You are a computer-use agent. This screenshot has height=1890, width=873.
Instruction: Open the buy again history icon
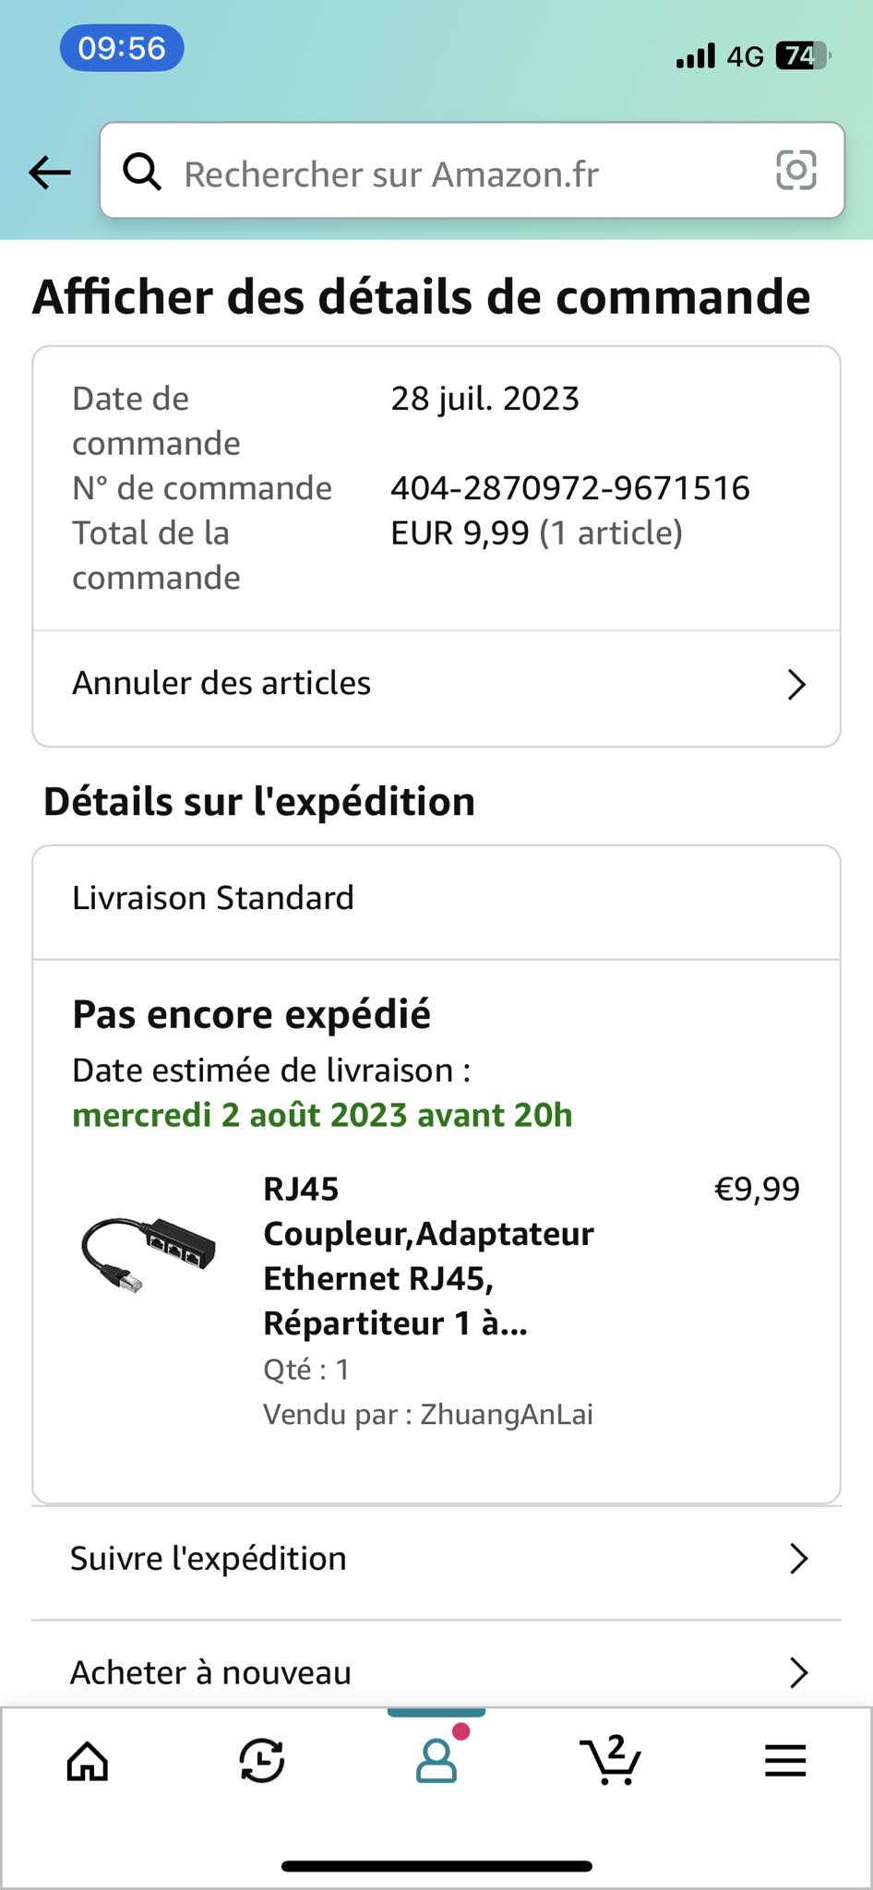pyautogui.click(x=262, y=1761)
